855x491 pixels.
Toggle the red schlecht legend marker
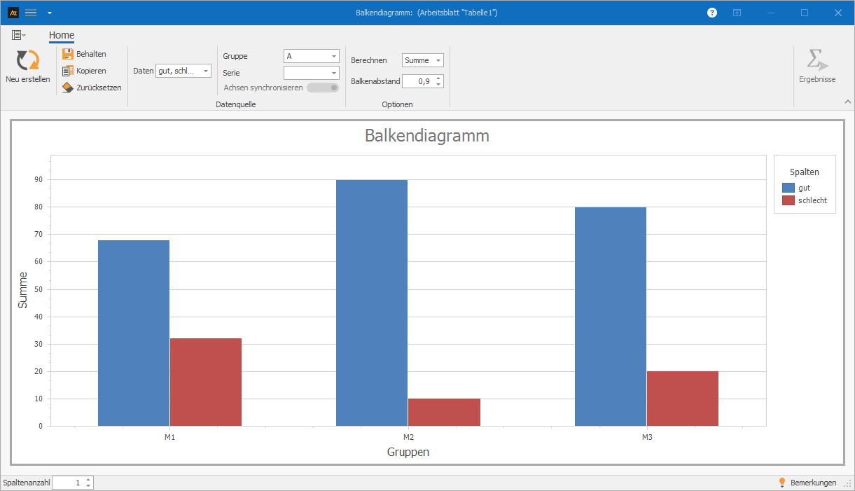click(x=788, y=200)
